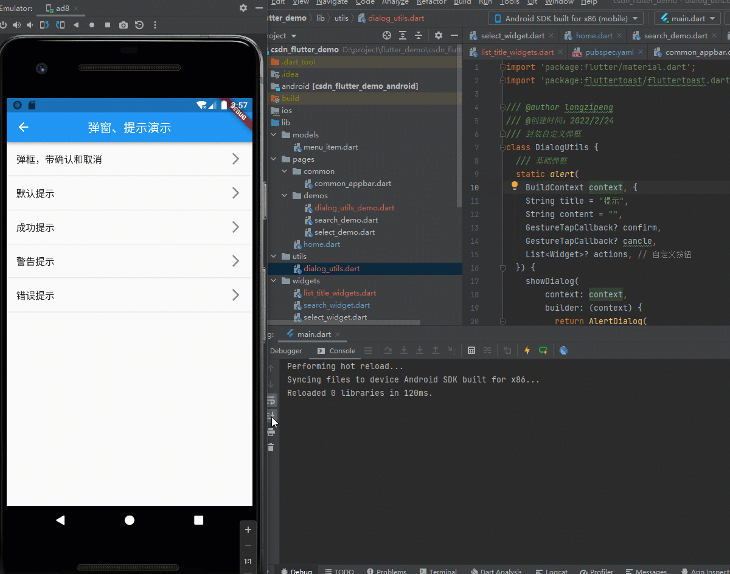The image size is (730, 574).
Task: Open run configuration main.dart dropdown
Action: (x=688, y=19)
